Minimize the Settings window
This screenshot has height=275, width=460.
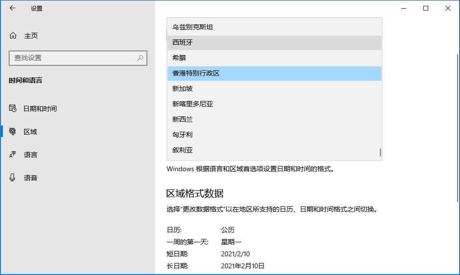point(404,8)
